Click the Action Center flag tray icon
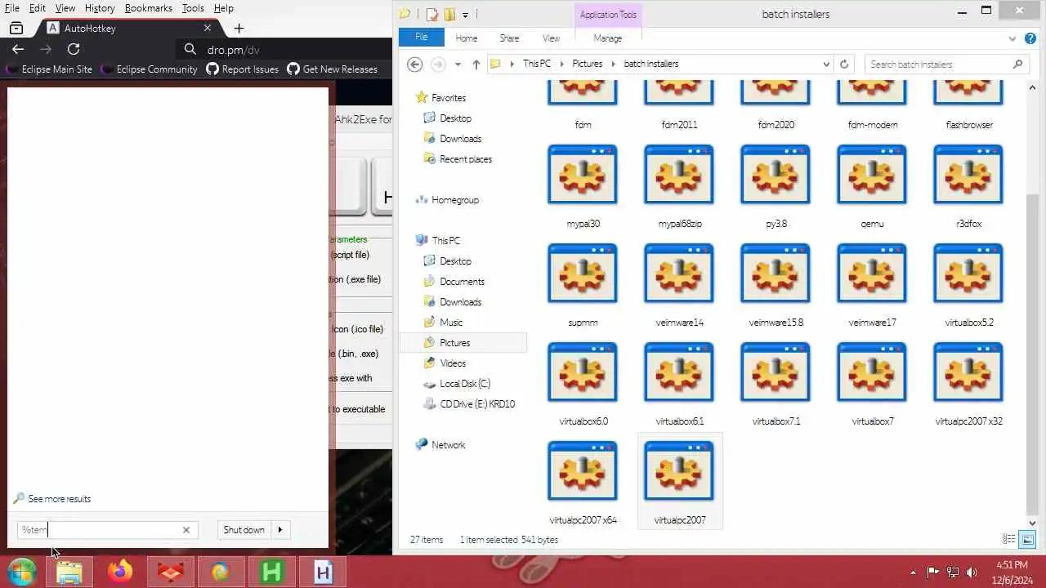 [933, 572]
